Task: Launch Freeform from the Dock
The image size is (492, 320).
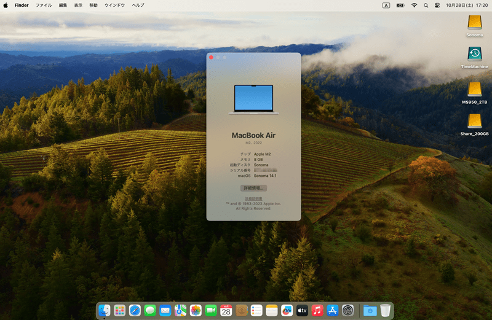Action: tap(287, 311)
